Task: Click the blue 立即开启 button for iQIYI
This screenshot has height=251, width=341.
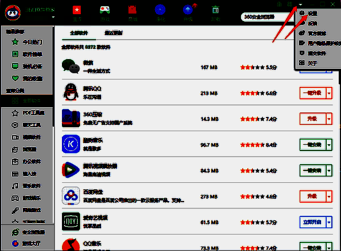Action: click(x=313, y=222)
